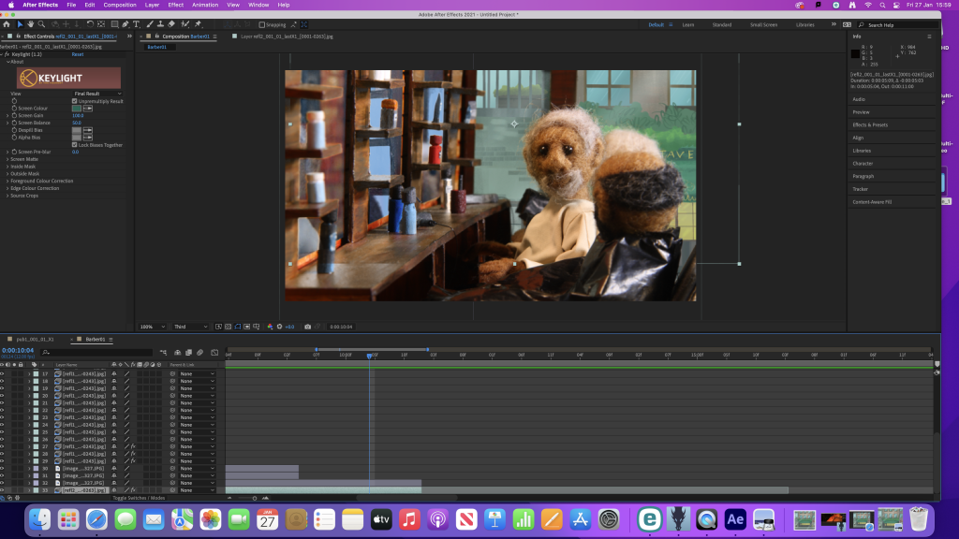This screenshot has width=959, height=539.
Task: Open the Composition menu
Action: point(120,5)
